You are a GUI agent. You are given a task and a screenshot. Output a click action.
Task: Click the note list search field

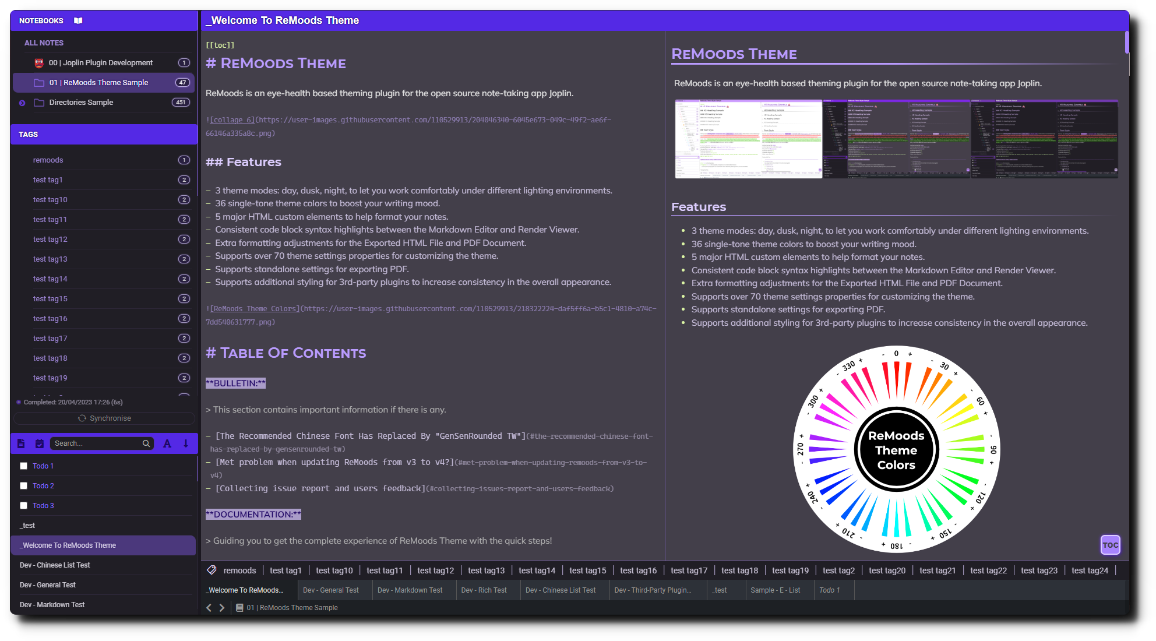[96, 443]
